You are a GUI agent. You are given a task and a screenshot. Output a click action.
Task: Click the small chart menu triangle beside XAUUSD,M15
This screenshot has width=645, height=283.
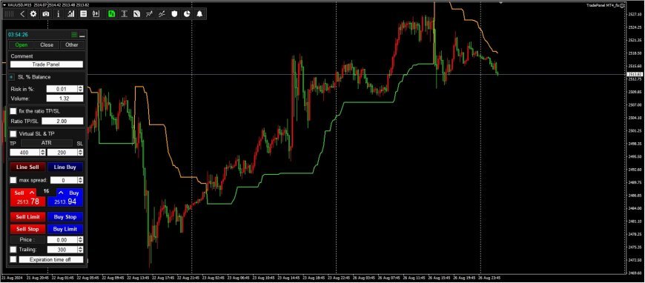point(4,4)
